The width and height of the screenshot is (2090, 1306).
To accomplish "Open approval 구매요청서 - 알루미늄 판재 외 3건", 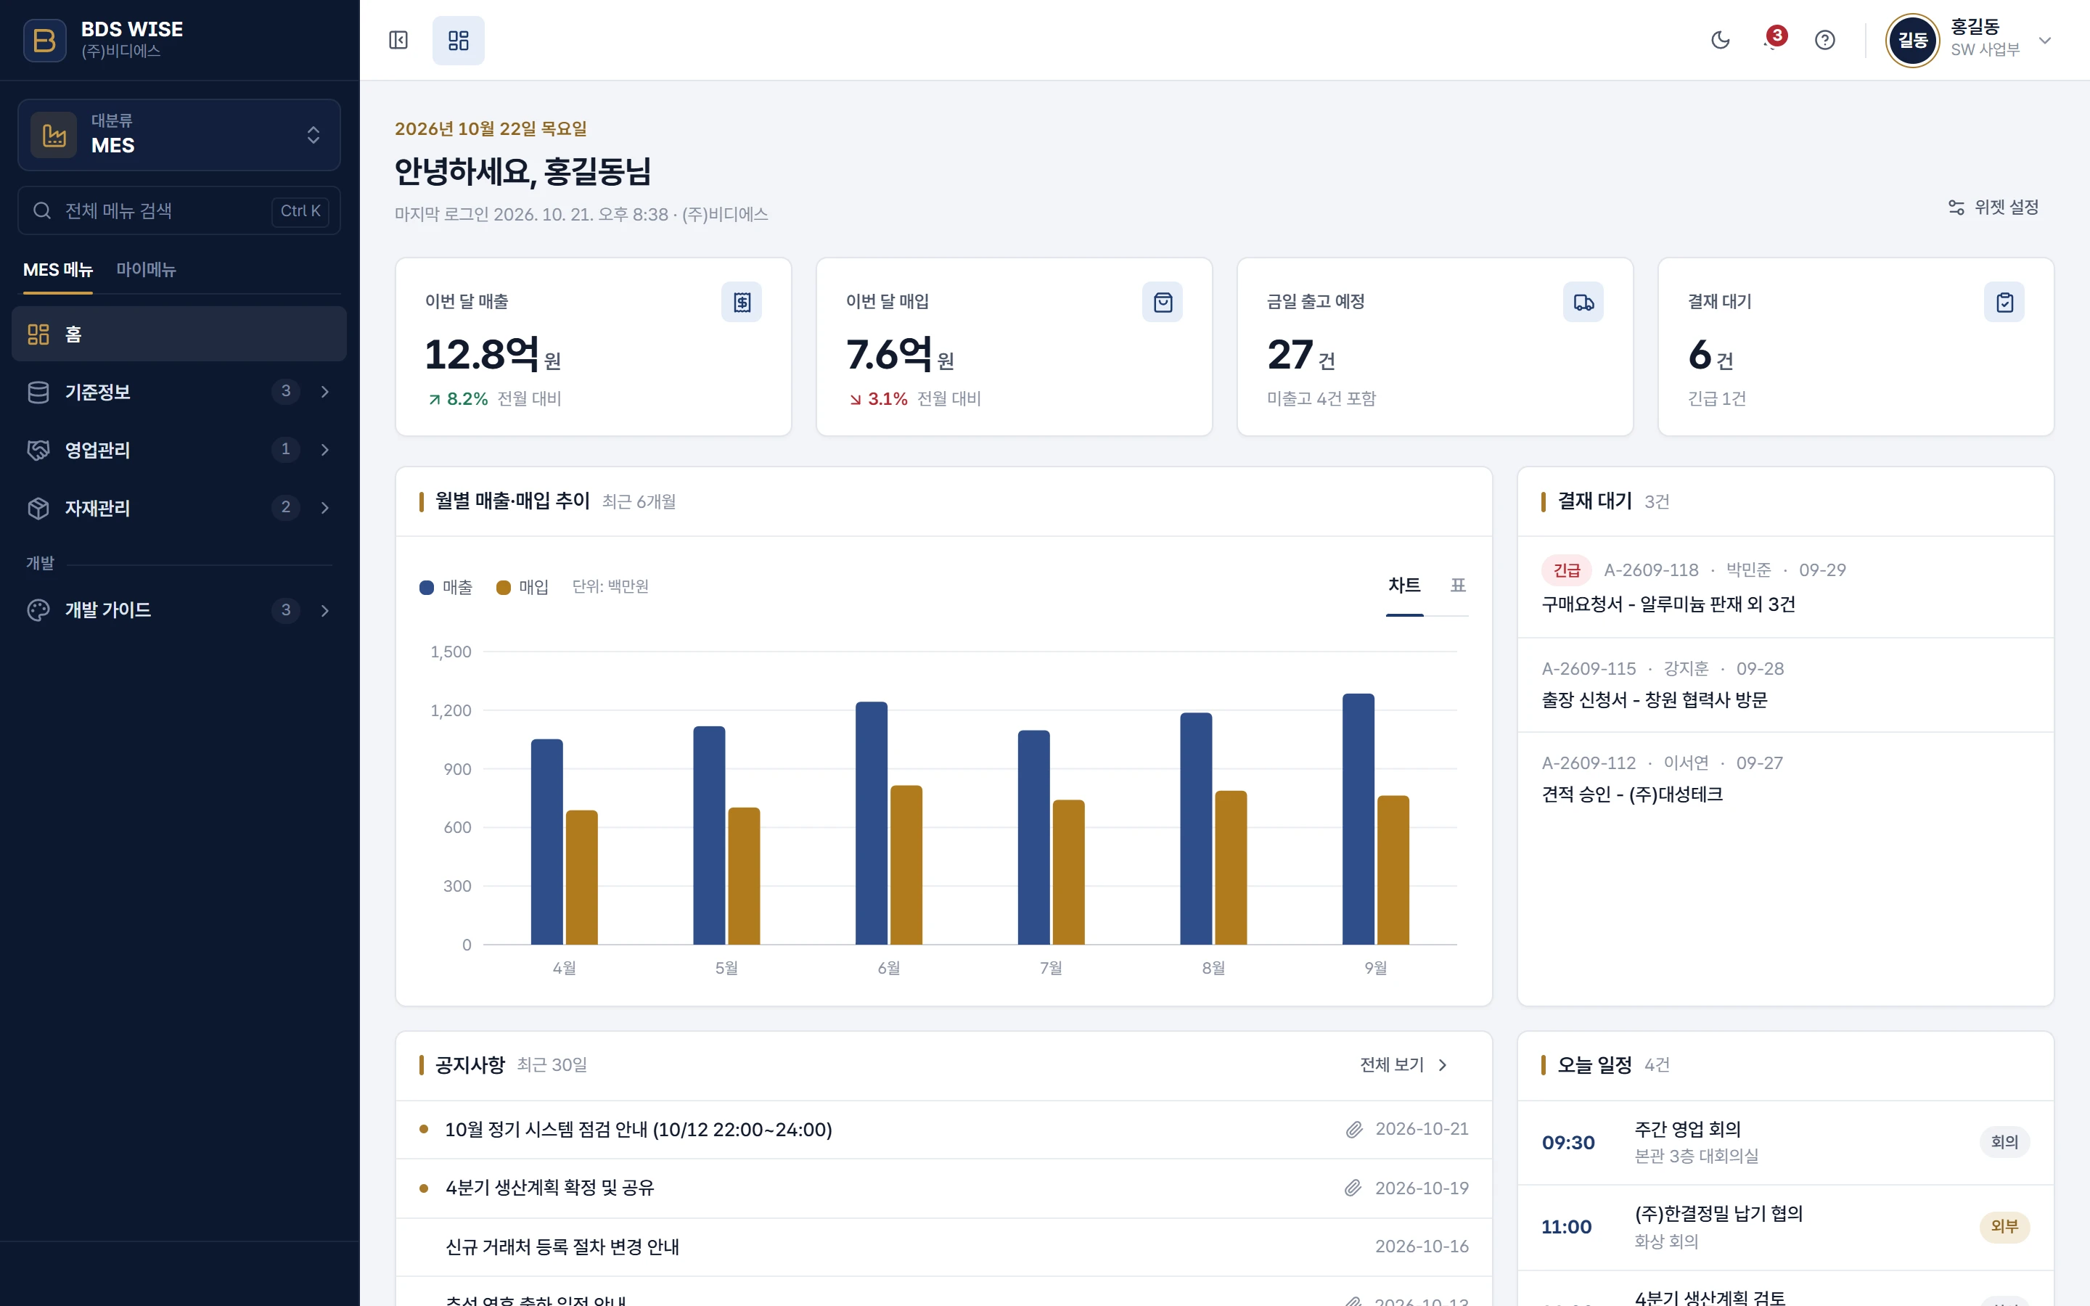I will point(1785,588).
